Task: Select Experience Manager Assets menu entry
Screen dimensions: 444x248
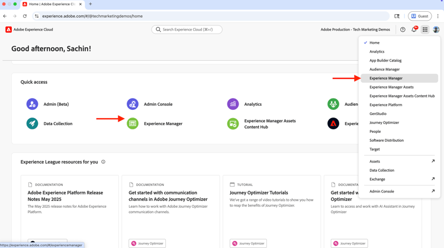Action: pos(399,87)
